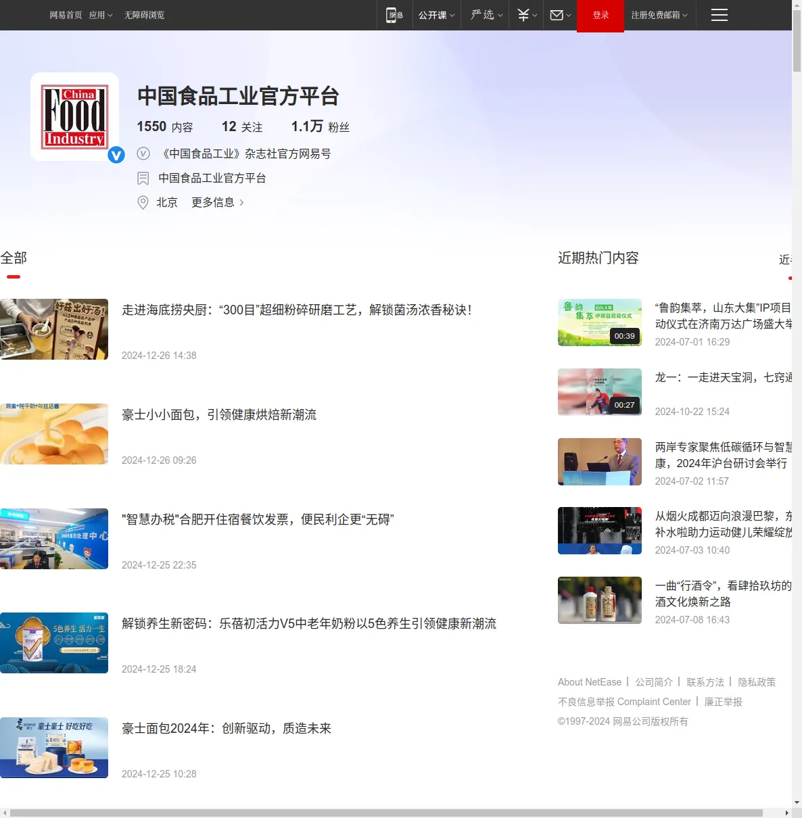Open hot article 一曲"行酒令" 看肆拾玖坊
Screen dimensions: 802x818
[724, 594]
